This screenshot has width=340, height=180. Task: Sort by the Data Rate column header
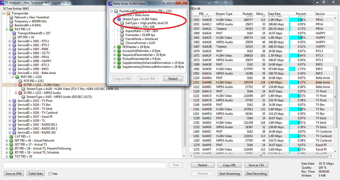278,14
